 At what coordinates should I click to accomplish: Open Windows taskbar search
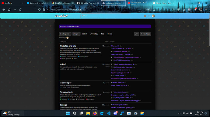coord(75,113)
